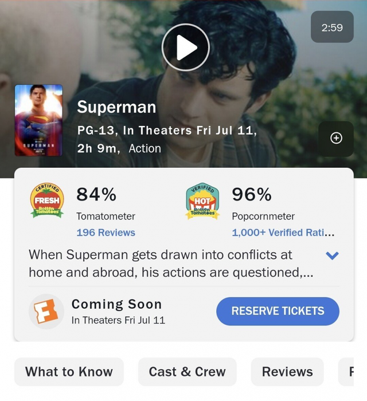367x401 pixels.
Task: Tap the Fandango logo icon
Action: tap(45, 312)
